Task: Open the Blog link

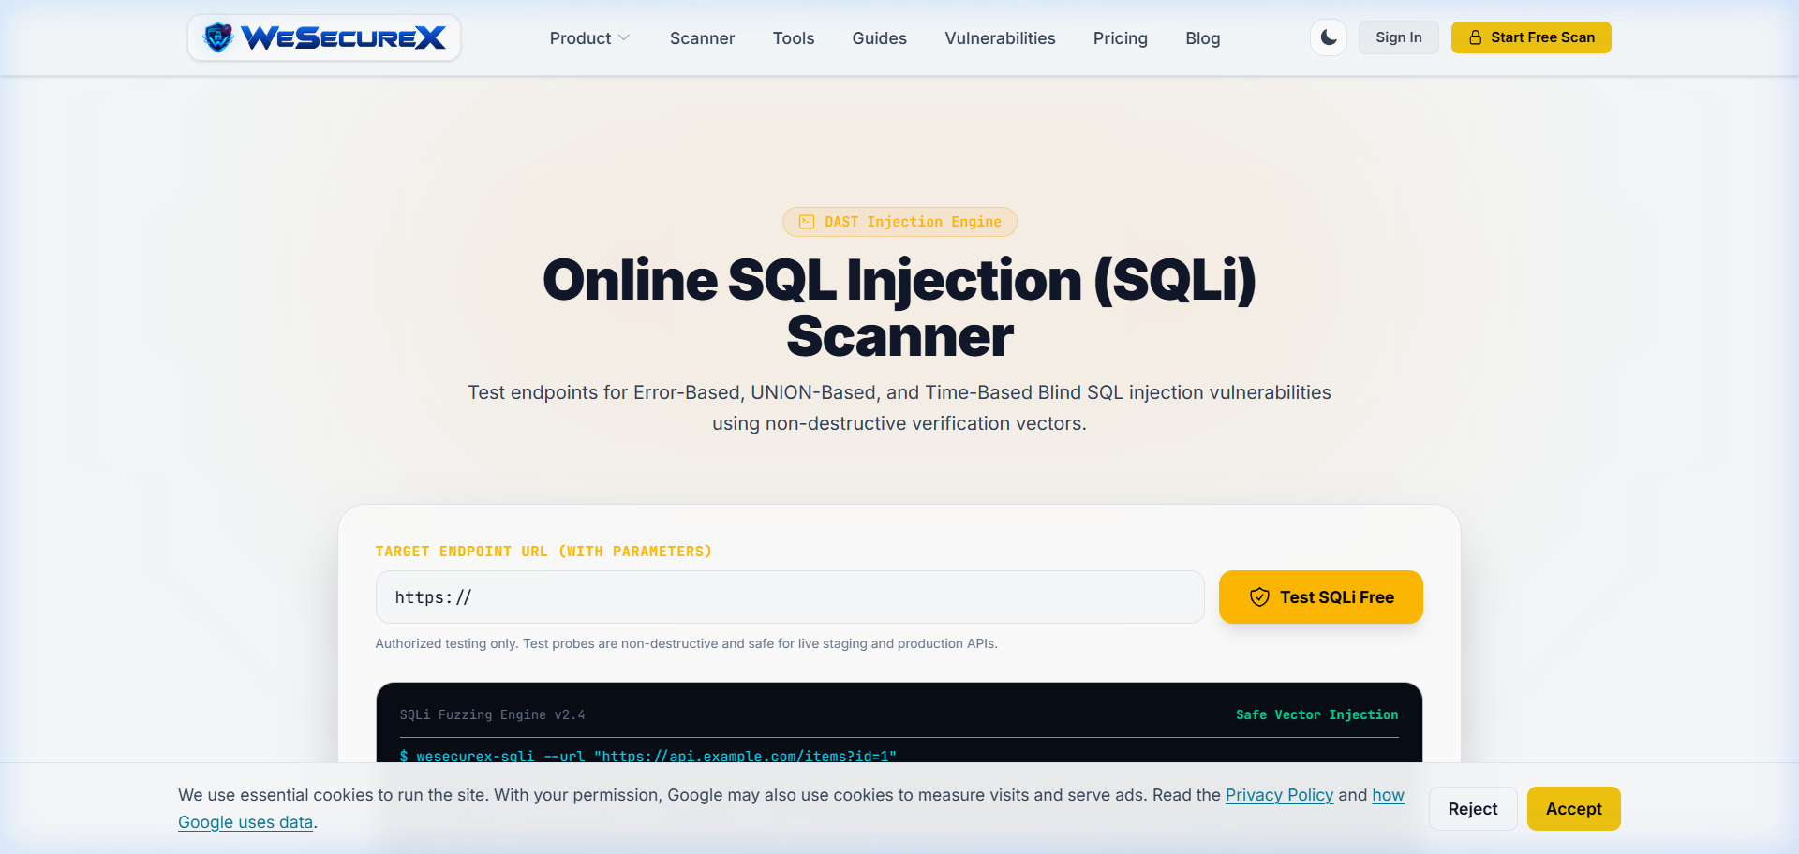Action: (x=1202, y=38)
